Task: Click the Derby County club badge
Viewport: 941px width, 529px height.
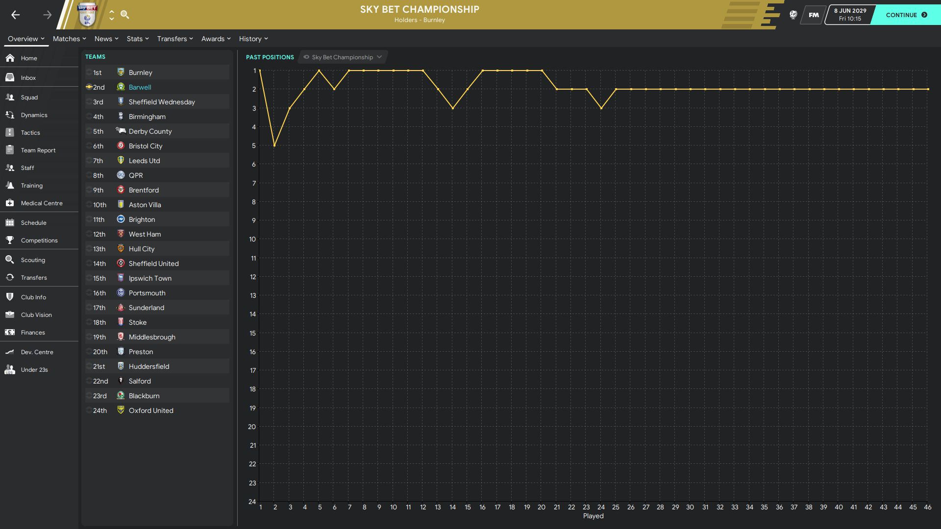Action: 121,131
